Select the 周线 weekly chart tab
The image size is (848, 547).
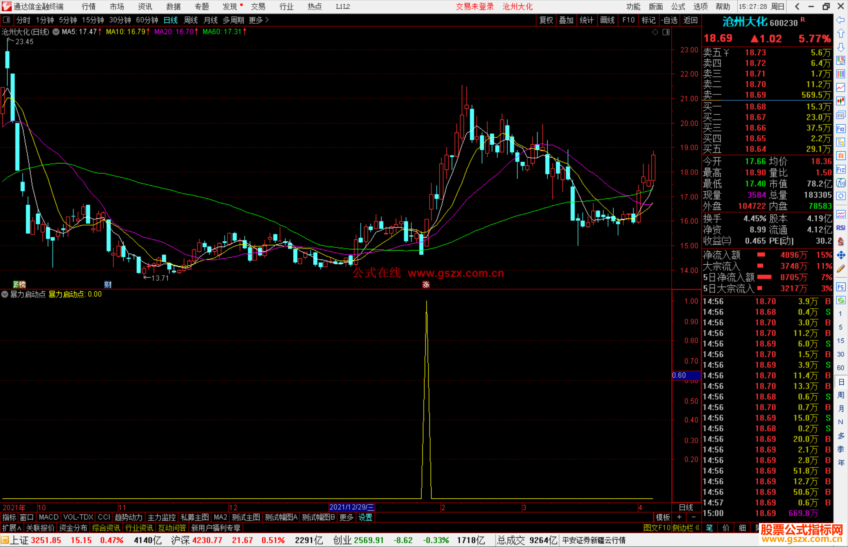[191, 20]
